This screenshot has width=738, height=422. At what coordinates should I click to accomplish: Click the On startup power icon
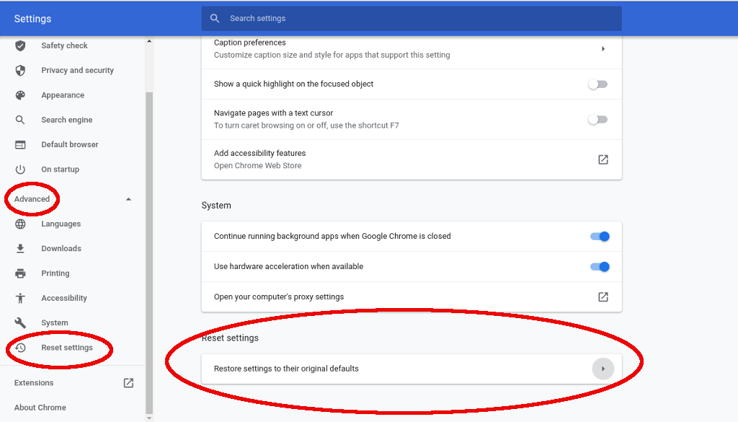click(x=20, y=170)
